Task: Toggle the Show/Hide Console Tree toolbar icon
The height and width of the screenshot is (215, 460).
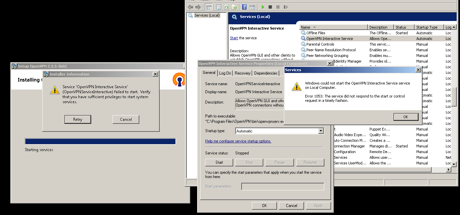Action: [x=208, y=7]
